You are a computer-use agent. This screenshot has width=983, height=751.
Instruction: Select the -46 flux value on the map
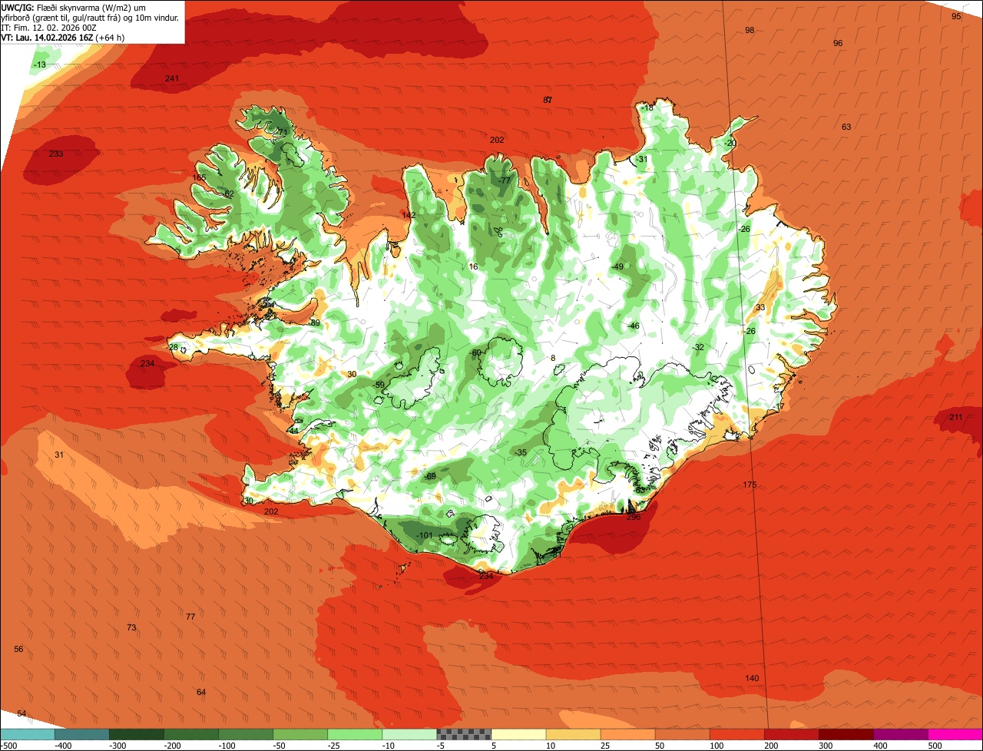(x=633, y=326)
